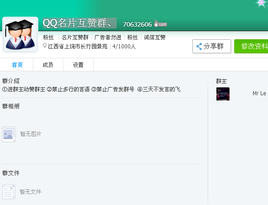Click the 诚信互赞 tag

coord(154,37)
